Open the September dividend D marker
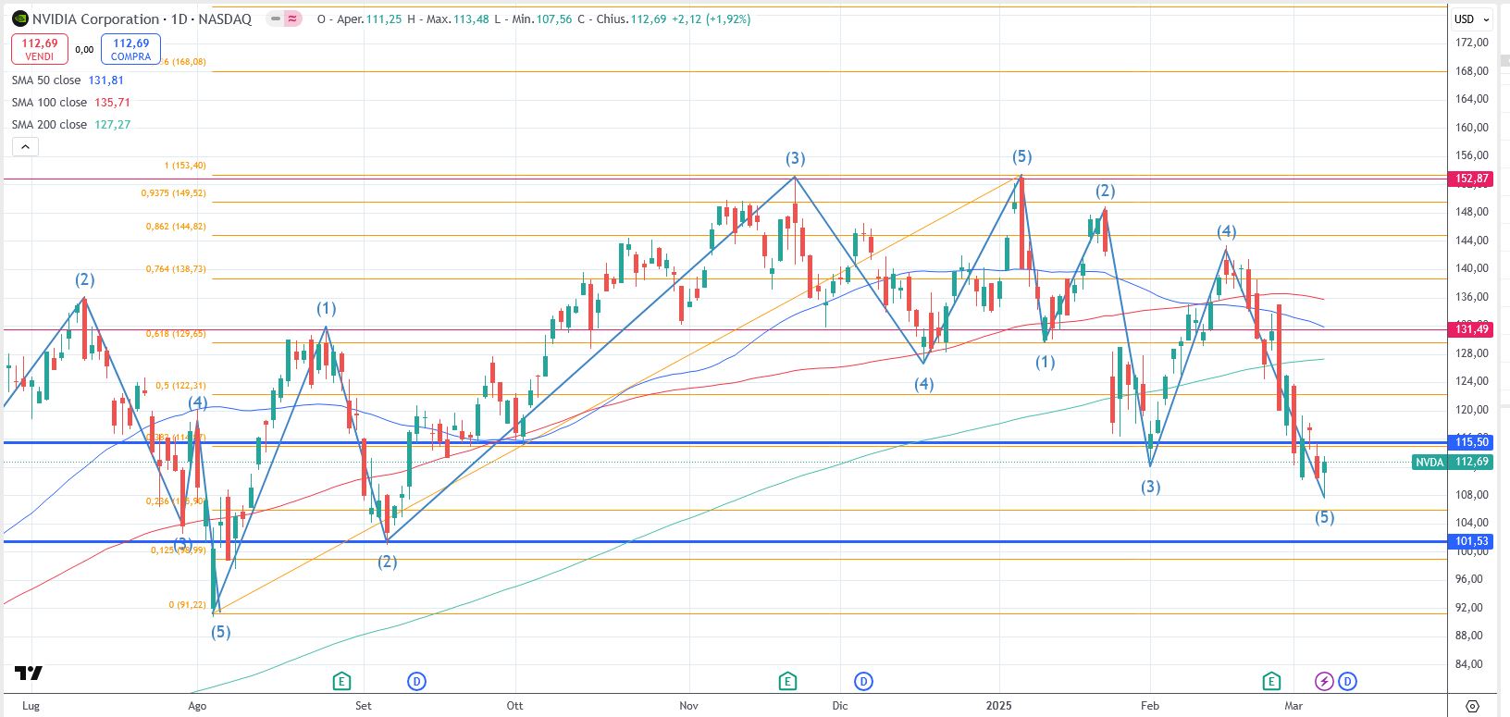Image resolution: width=1510 pixels, height=717 pixels. click(x=416, y=682)
